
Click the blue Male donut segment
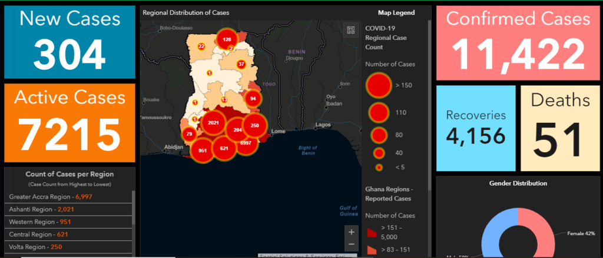(x=492, y=235)
